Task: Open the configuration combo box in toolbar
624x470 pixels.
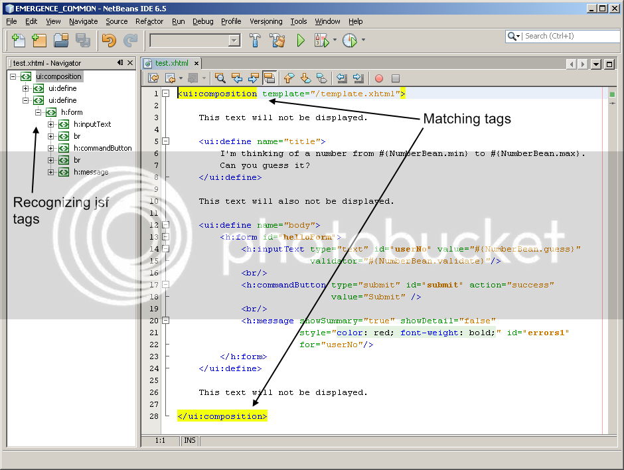Action: (x=195, y=40)
